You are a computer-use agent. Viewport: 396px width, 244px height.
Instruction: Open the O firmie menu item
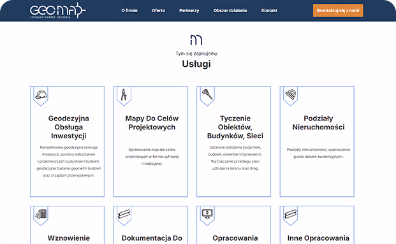click(129, 10)
